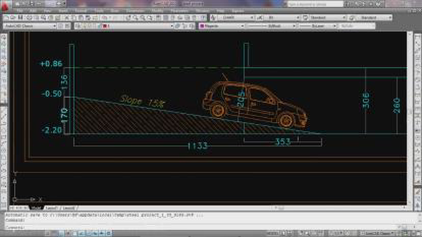Image resolution: width=422 pixels, height=237 pixels.
Task: Toggle Object Snap in status bar
Action: 75,233
